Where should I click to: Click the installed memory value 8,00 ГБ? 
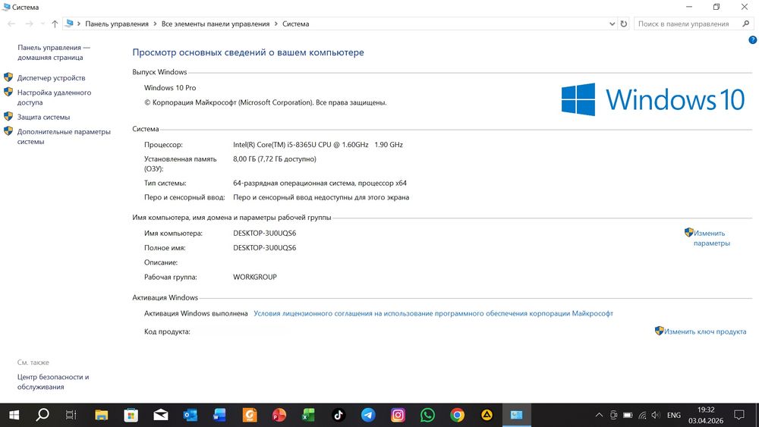[275, 159]
